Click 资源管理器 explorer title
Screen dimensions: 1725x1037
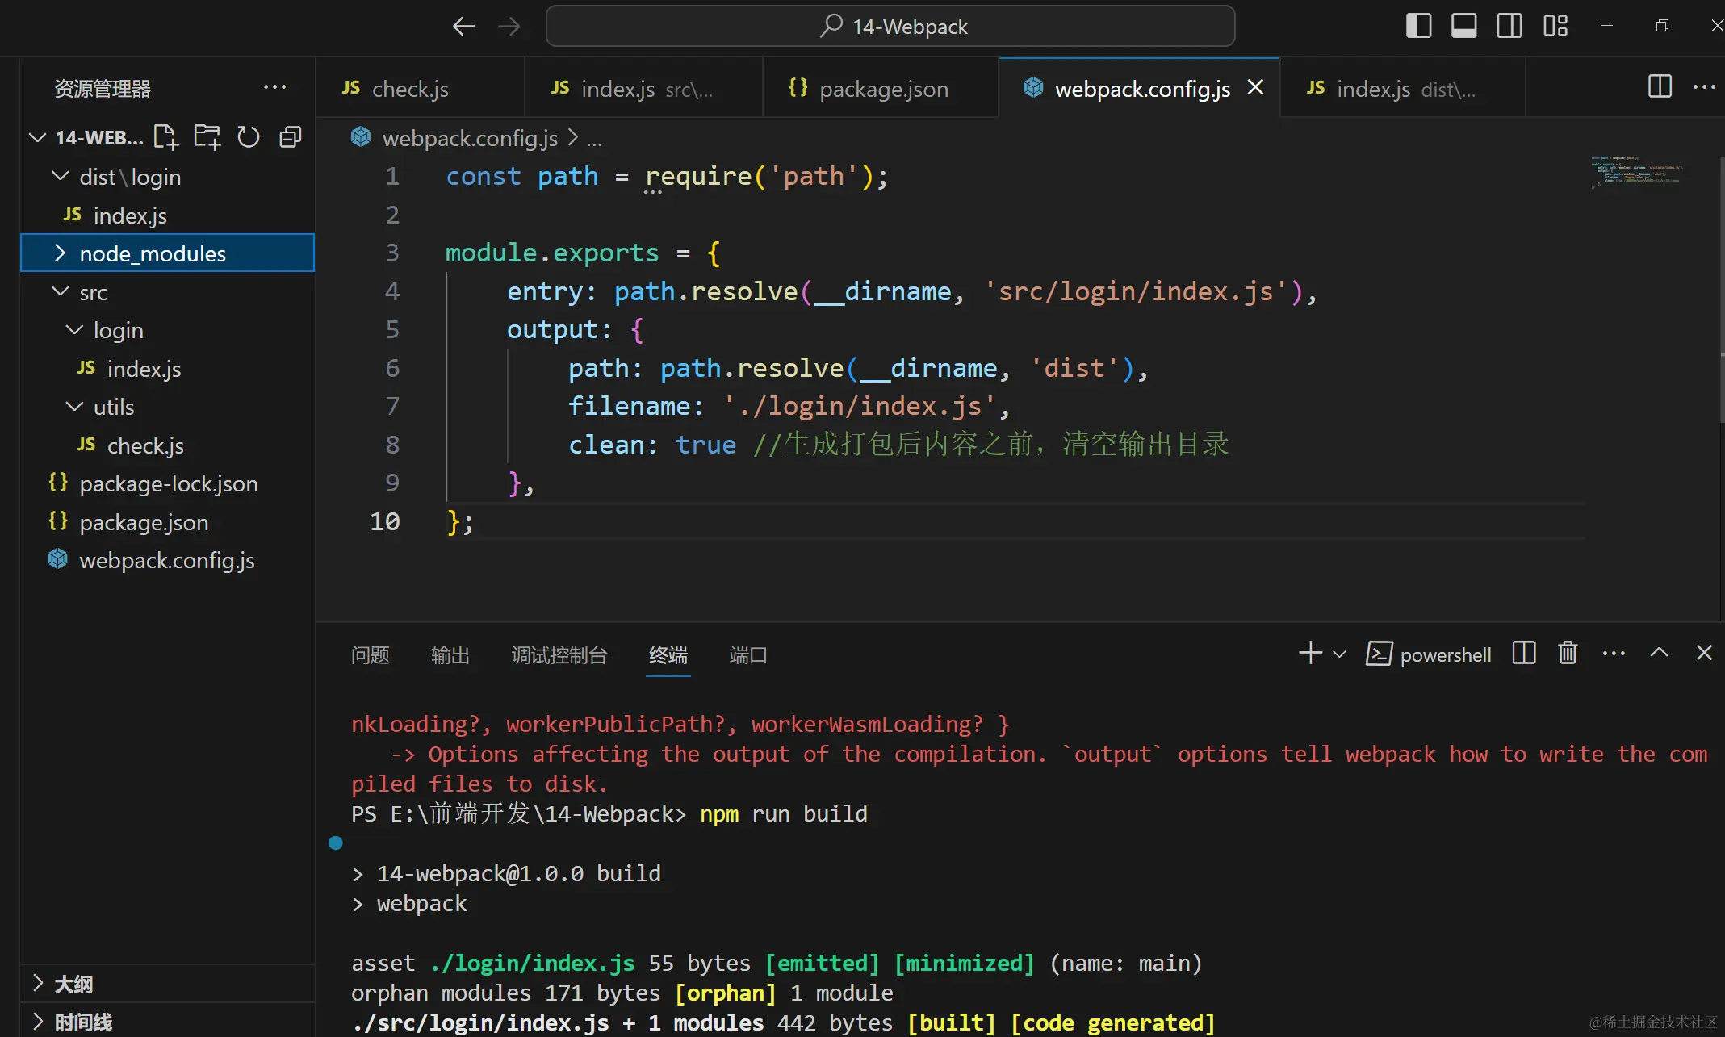[x=103, y=88]
